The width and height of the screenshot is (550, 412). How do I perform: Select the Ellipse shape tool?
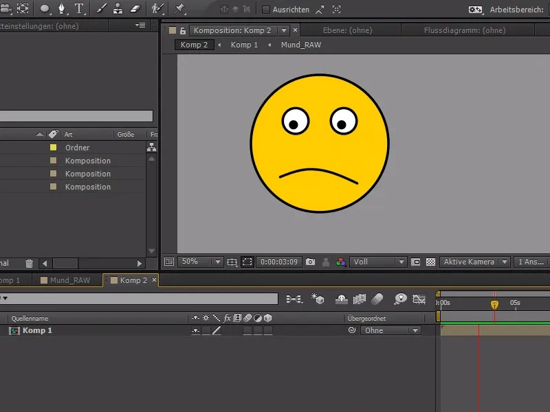(x=45, y=8)
